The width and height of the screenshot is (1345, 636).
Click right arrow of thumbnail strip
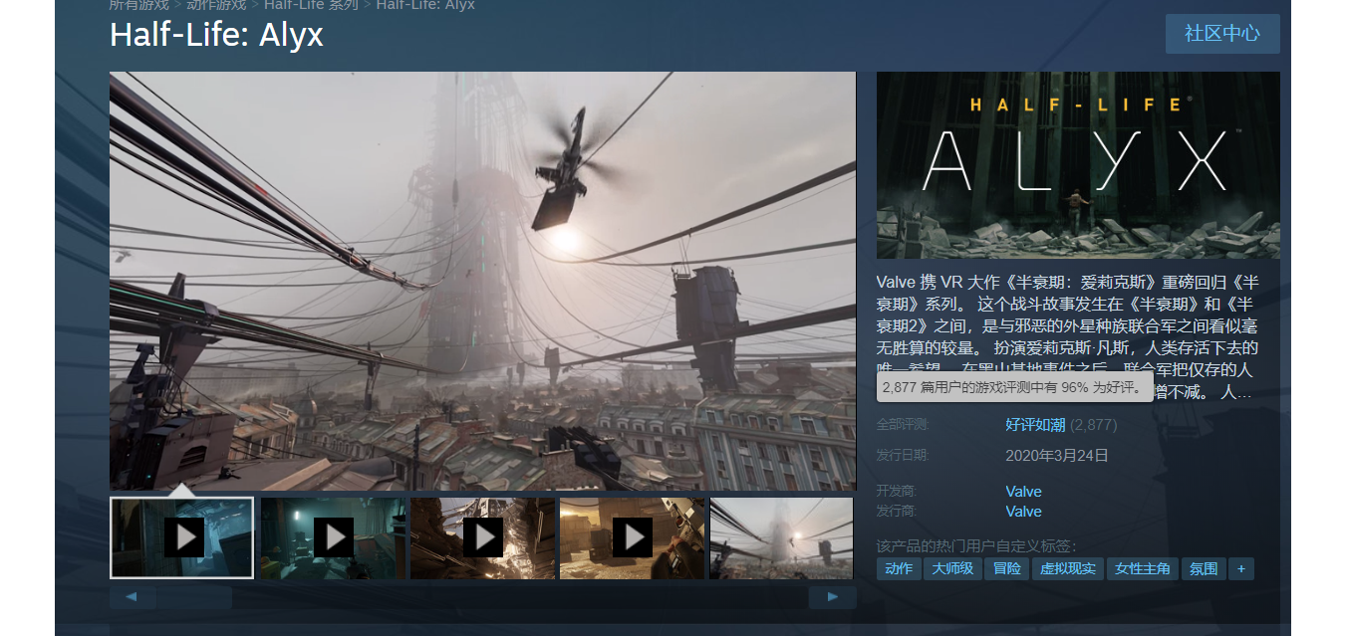point(833,597)
